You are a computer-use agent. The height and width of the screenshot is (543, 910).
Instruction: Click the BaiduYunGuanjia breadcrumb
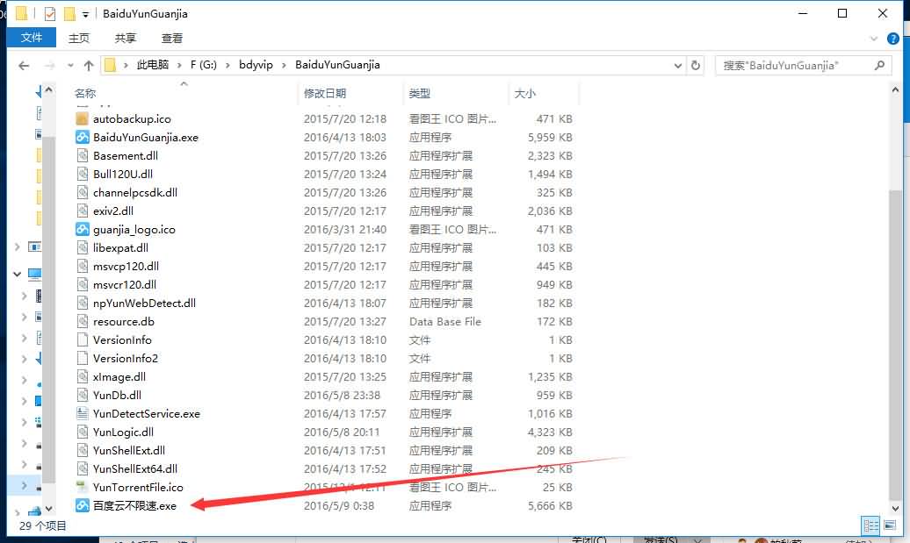[x=338, y=65]
